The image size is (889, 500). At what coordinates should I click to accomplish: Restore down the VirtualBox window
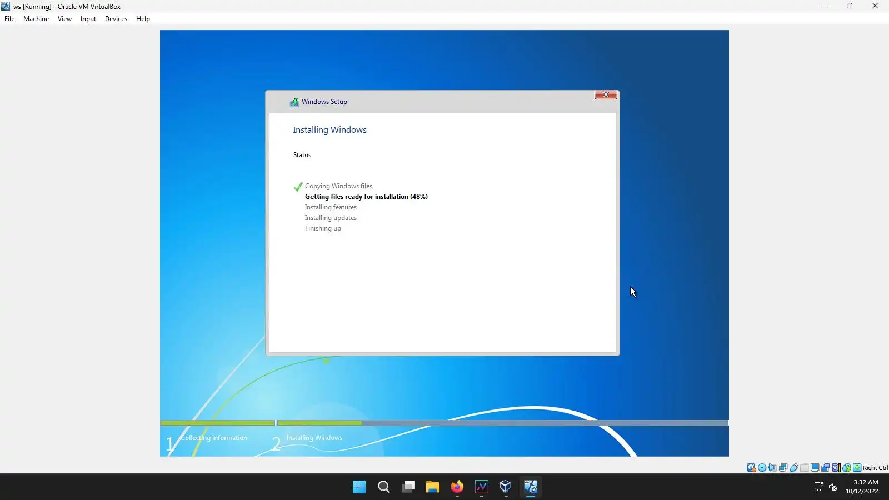tap(850, 6)
